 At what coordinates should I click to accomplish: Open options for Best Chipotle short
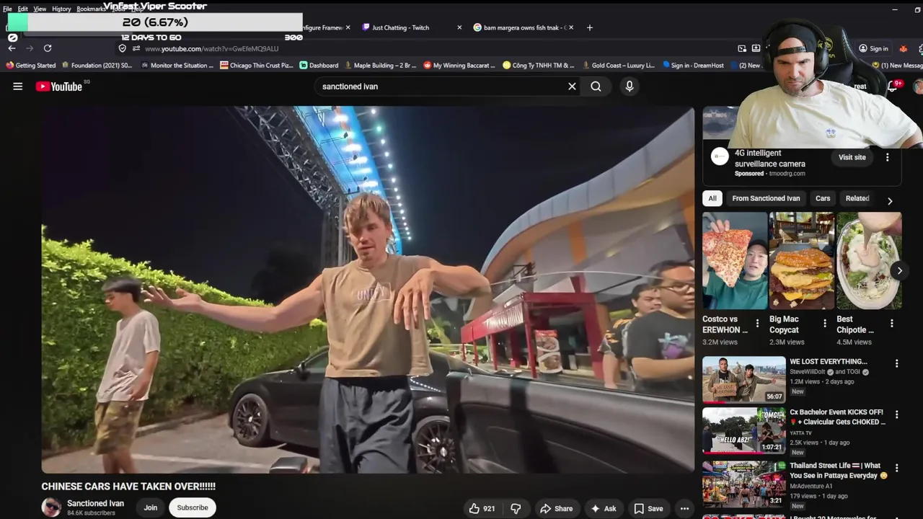(892, 323)
